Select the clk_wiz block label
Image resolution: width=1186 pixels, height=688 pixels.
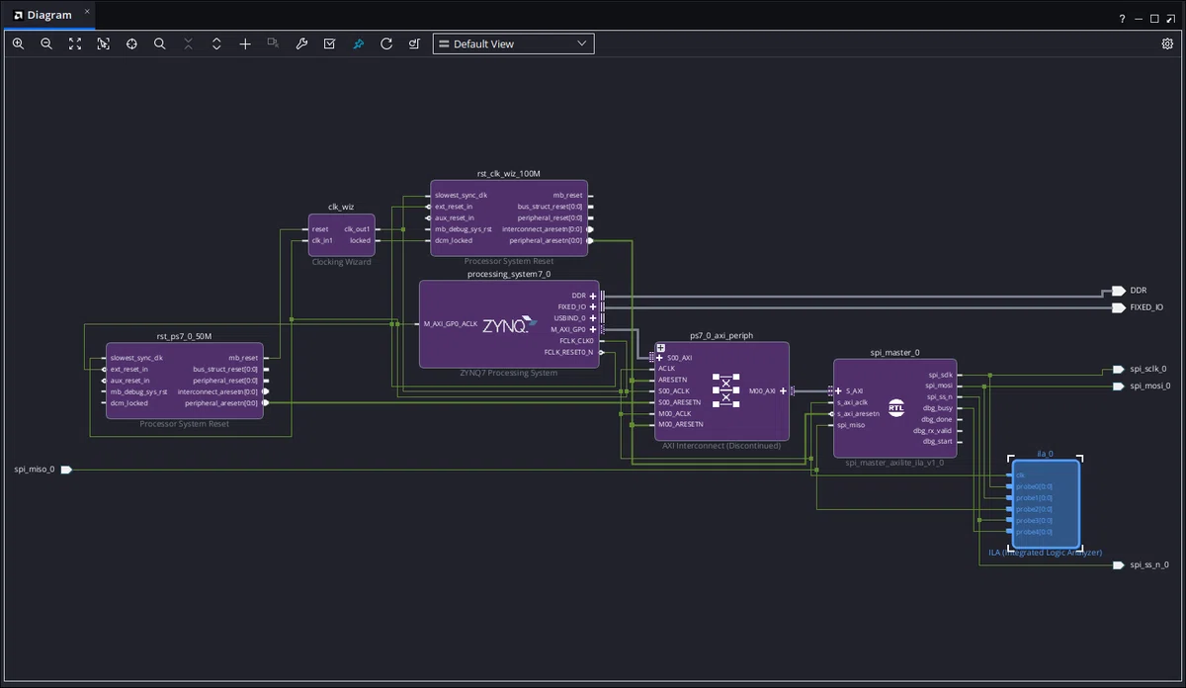tap(341, 207)
